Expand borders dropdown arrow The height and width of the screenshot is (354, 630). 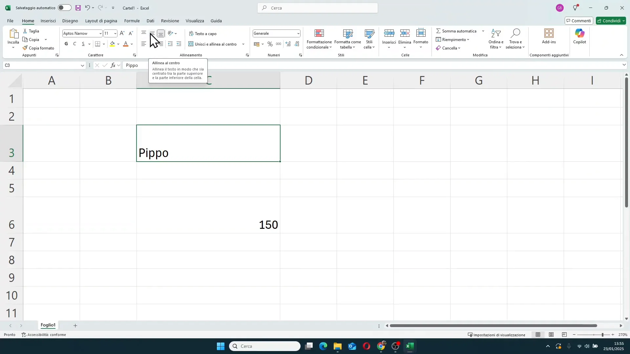(104, 44)
